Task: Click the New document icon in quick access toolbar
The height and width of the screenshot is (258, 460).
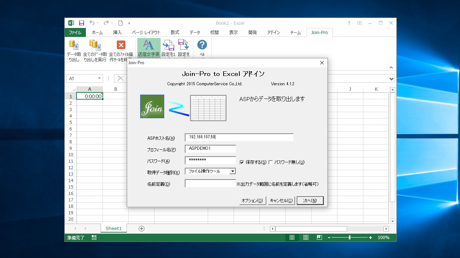Action: coord(121,23)
